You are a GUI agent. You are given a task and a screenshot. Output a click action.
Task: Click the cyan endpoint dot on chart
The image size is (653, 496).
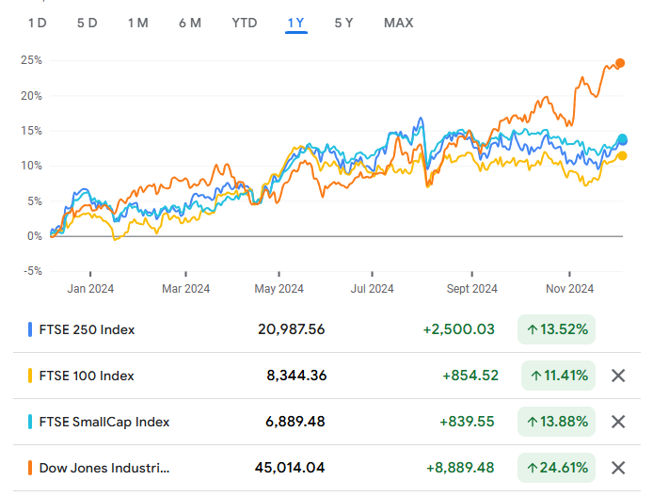[622, 138]
